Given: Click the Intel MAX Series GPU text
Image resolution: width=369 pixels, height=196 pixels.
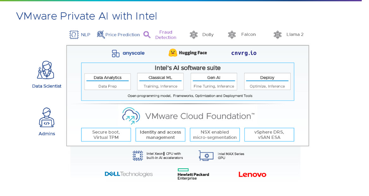Looking at the screenshot, I should pyautogui.click(x=231, y=156).
